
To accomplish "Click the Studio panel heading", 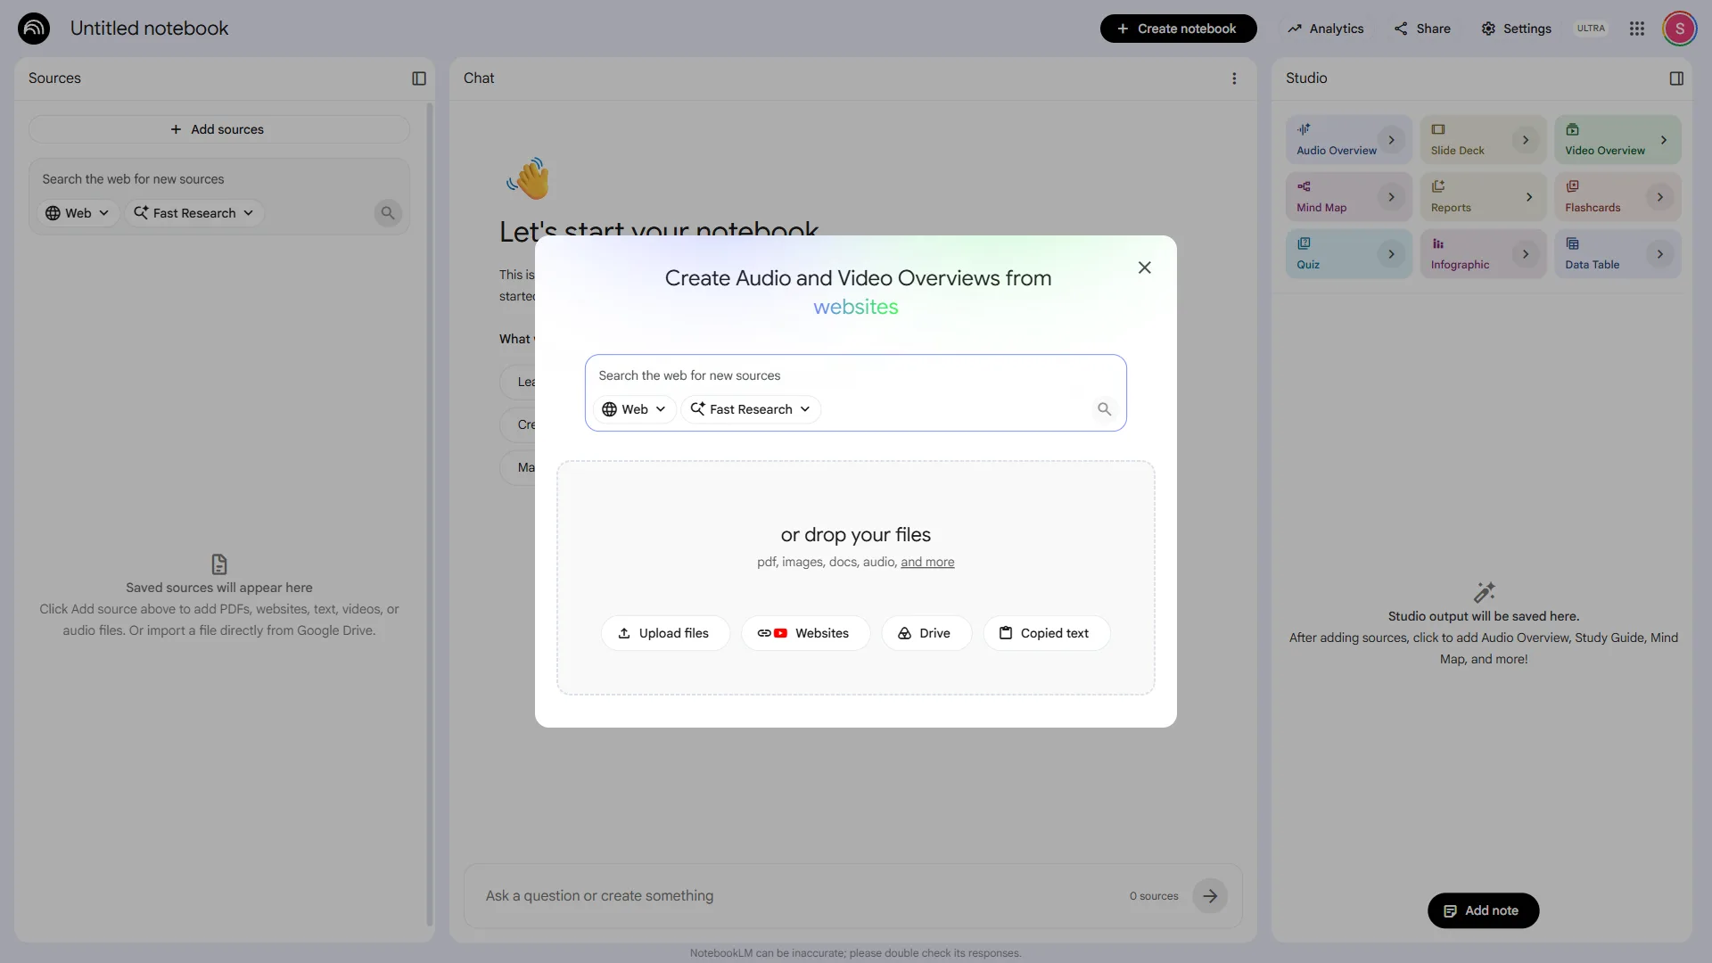I will [1306, 78].
